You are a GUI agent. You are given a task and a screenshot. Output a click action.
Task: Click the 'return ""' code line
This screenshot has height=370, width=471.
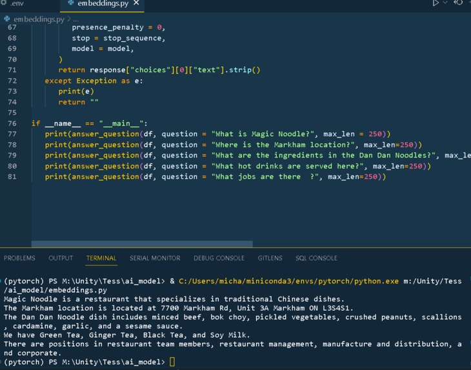coord(79,102)
